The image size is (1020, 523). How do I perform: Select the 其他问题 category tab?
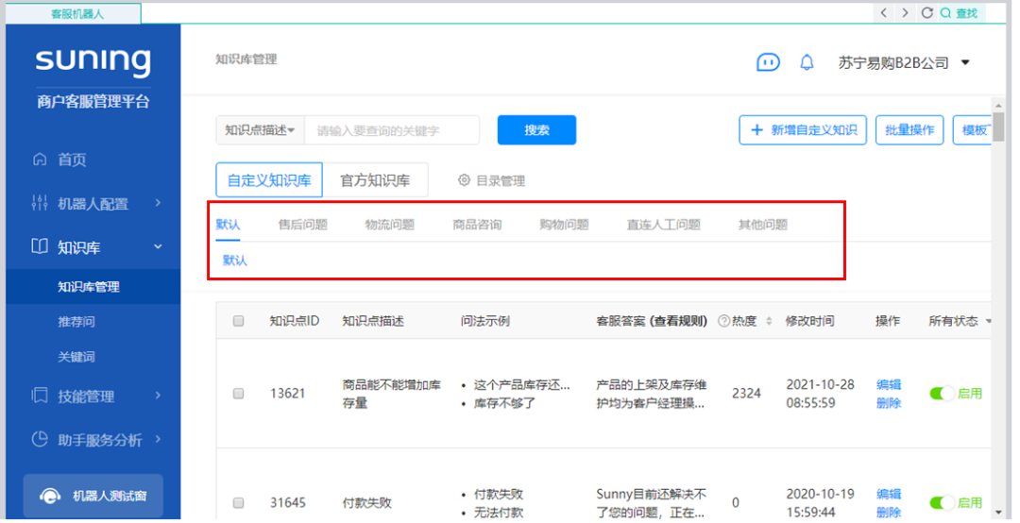(763, 225)
